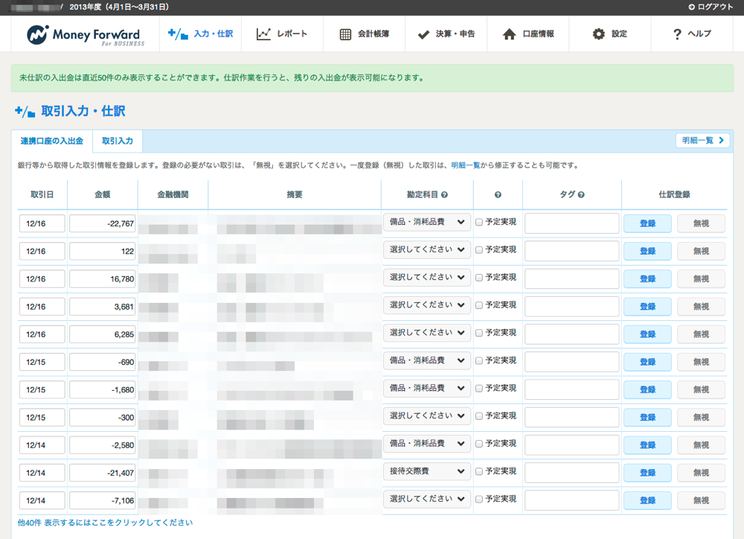This screenshot has height=539, width=744.
Task: Open the レポート menu
Action: pos(282,34)
